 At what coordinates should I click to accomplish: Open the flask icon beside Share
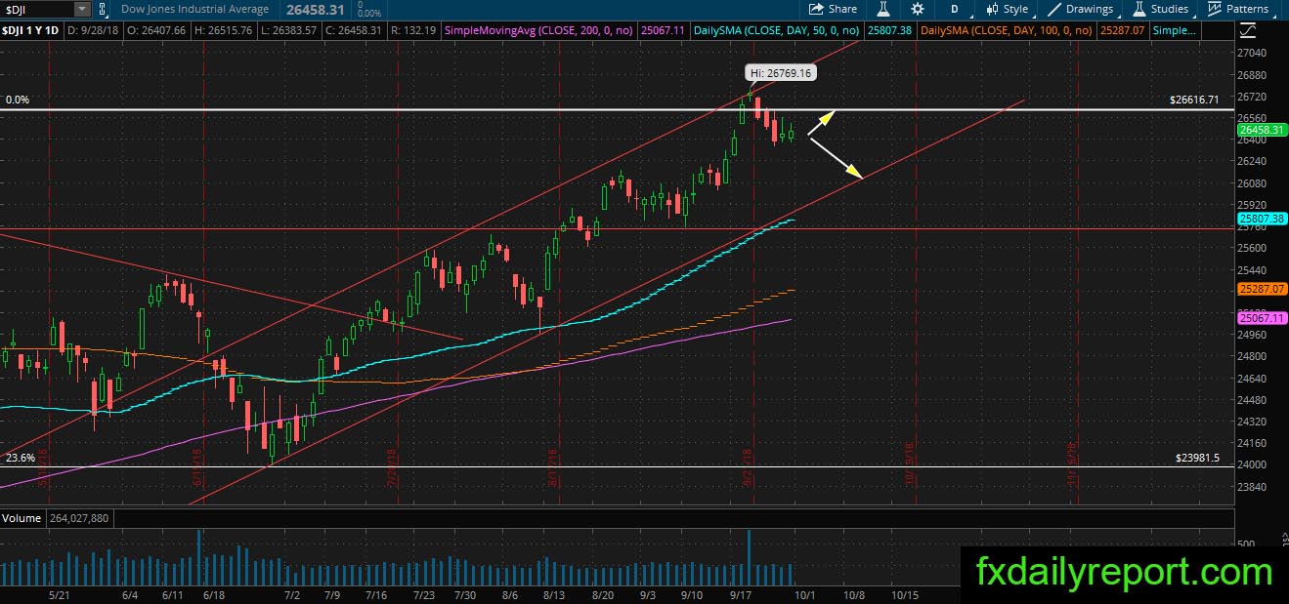(x=882, y=9)
